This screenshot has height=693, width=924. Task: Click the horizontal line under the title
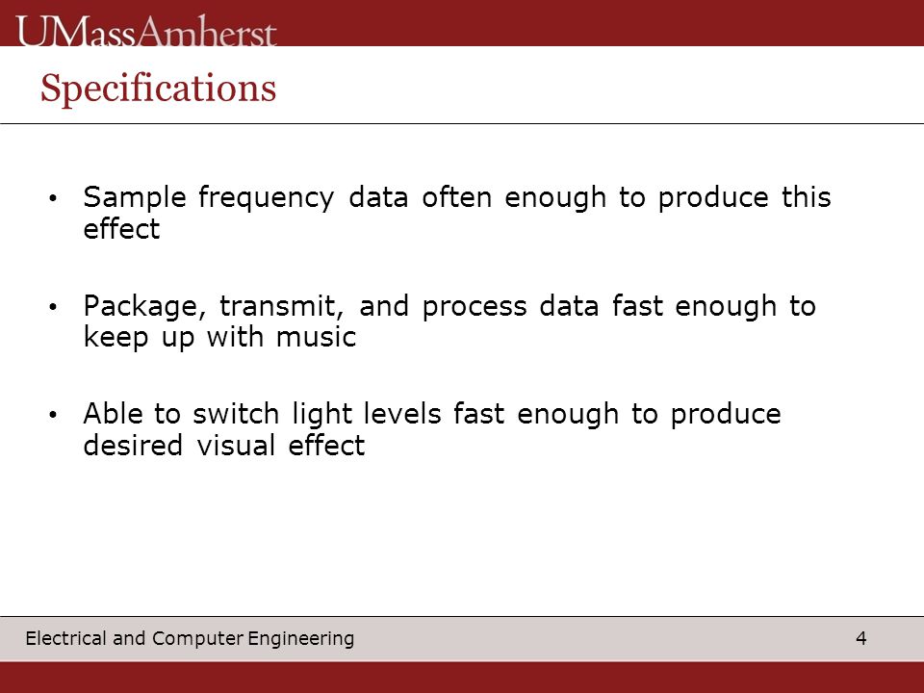462,124
